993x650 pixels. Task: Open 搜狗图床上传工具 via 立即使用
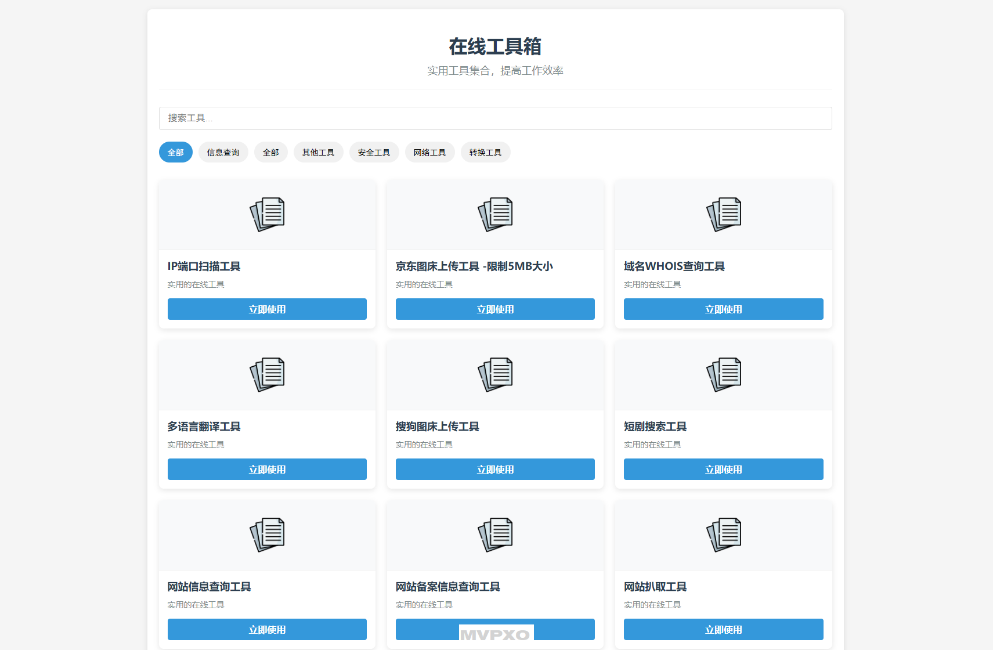[495, 470]
